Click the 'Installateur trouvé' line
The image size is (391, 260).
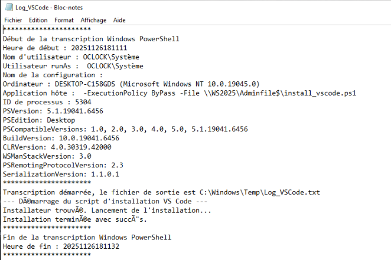point(107,210)
